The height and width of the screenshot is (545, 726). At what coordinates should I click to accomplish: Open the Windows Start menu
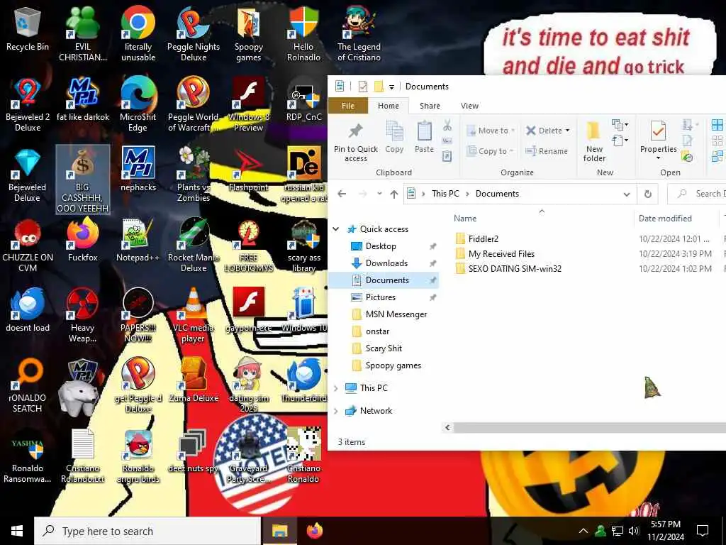coord(17,531)
